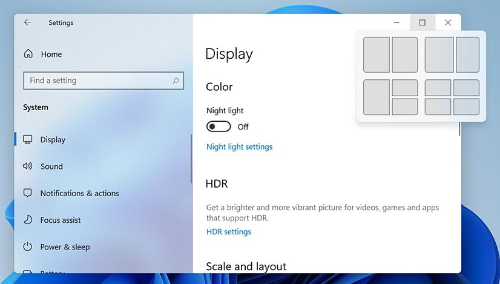The width and height of the screenshot is (500, 284).
Task: Click the Notifications speech bubble icon
Action: 28,193
